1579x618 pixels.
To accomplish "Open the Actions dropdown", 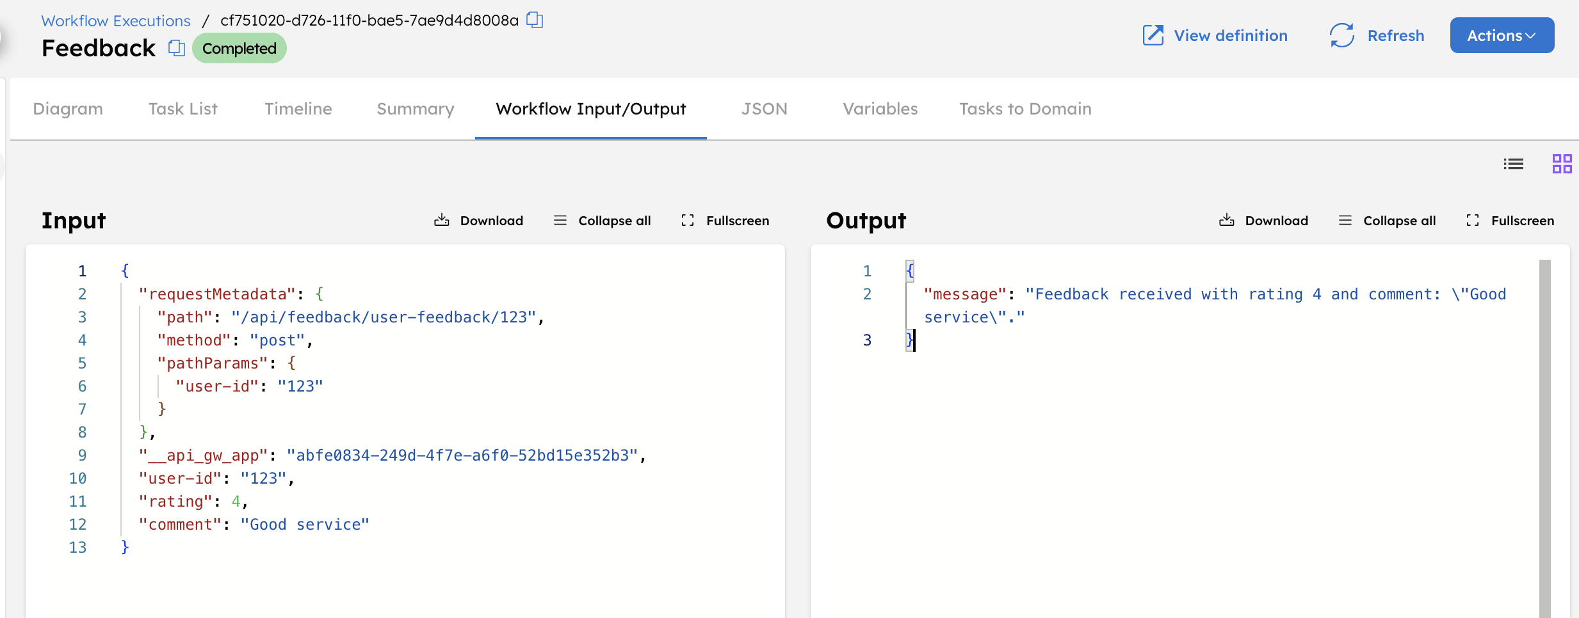I will pyautogui.click(x=1502, y=35).
